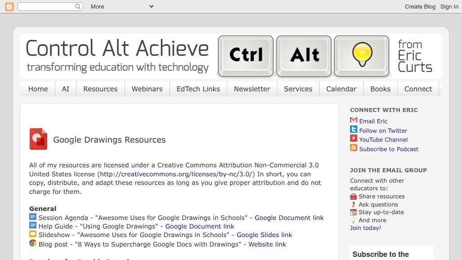Screen dimensions: 462x260
Task: Click the calendar icon beside Stay up-to-date
Action: (x=354, y=212)
